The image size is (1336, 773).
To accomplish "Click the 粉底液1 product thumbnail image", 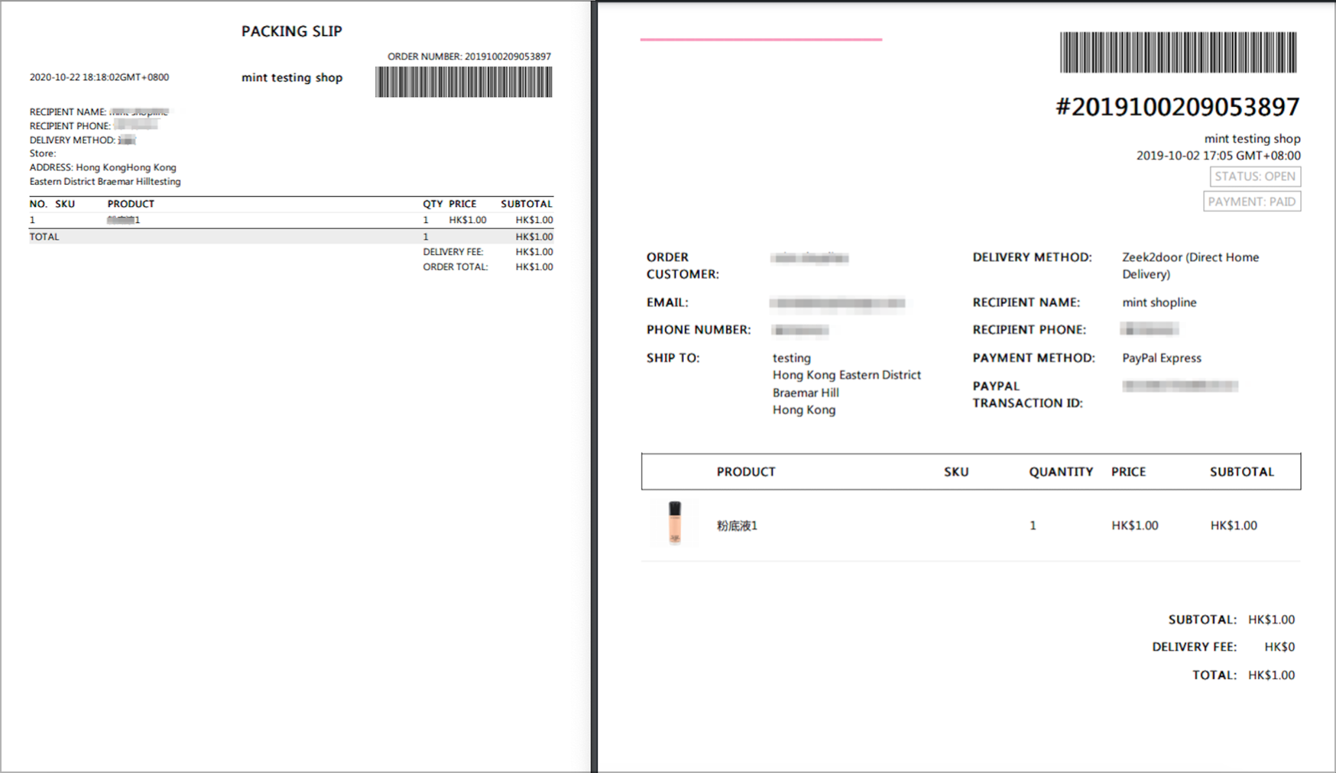I will pyautogui.click(x=673, y=525).
